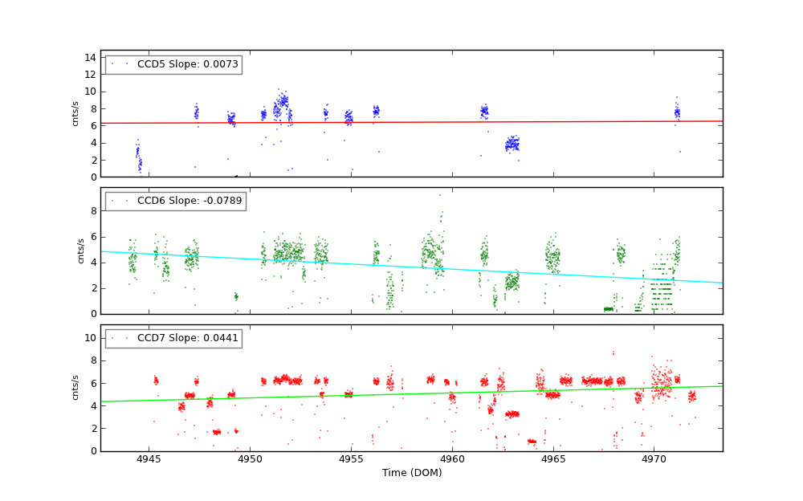Click the 4945 tick label on the x-axis
803x501 pixels.
(149, 460)
